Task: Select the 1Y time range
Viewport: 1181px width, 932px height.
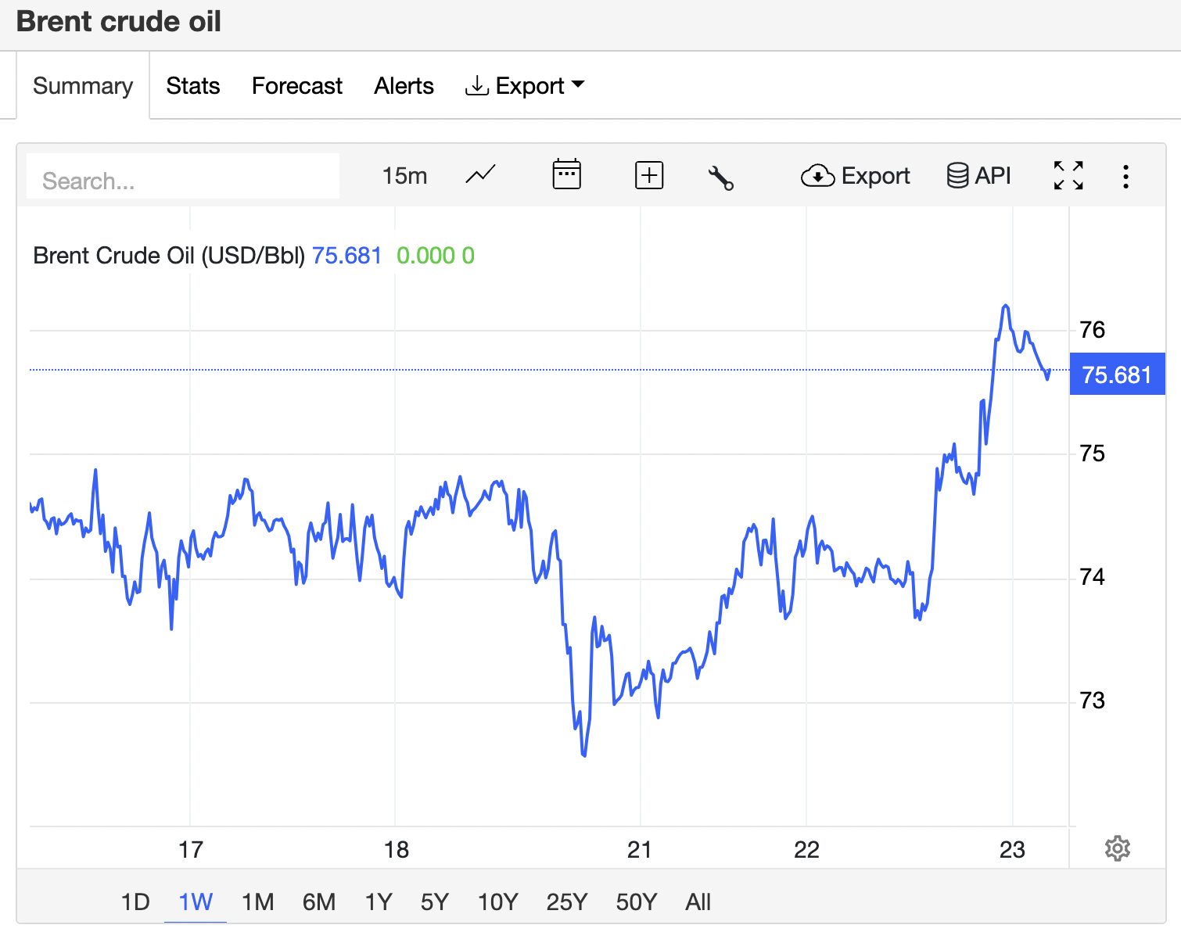Action: pyautogui.click(x=379, y=902)
